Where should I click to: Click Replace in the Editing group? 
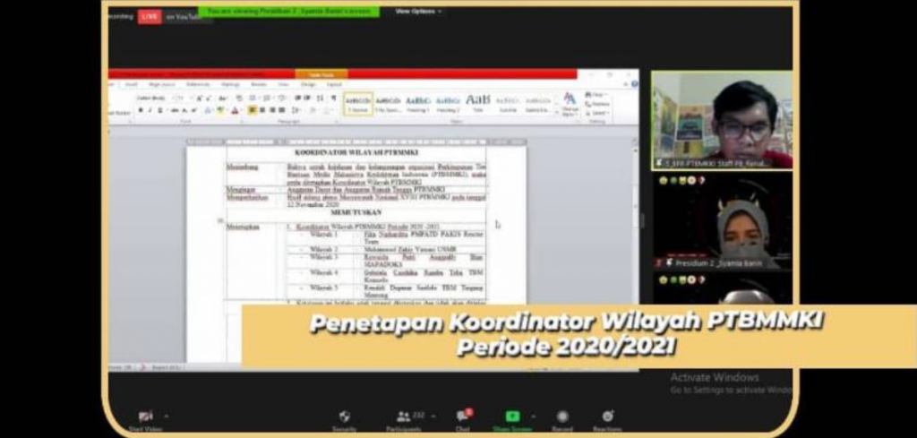pos(597,104)
